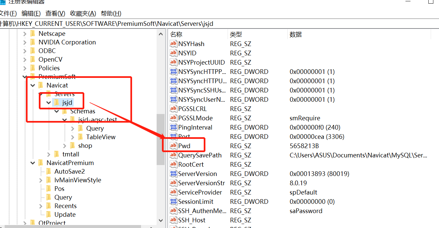Click the NSYHash string value icon
Image resolution: width=439 pixels, height=228 pixels.
[x=173, y=44]
